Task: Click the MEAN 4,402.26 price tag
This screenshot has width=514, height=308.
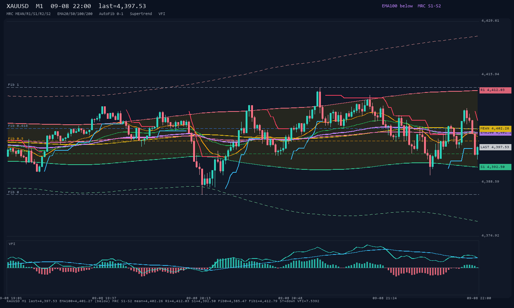Action: pos(495,129)
